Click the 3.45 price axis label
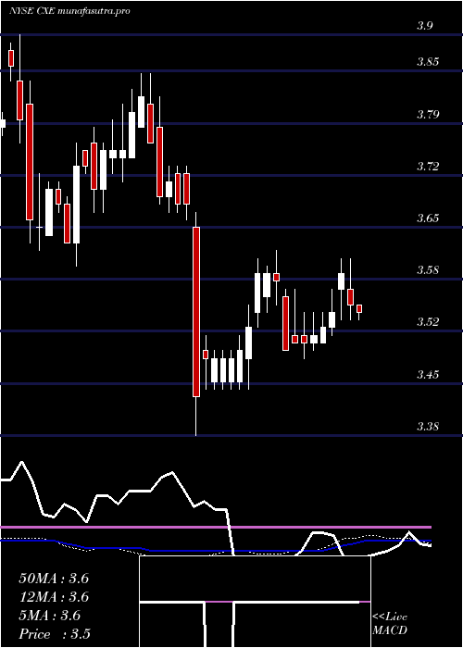This screenshot has height=648, width=463. tap(428, 375)
